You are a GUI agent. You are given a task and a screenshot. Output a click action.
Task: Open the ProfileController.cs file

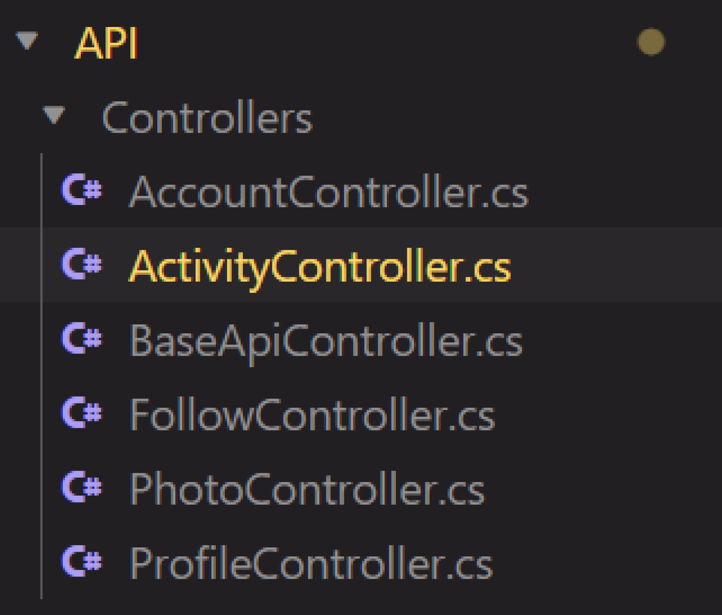point(311,564)
